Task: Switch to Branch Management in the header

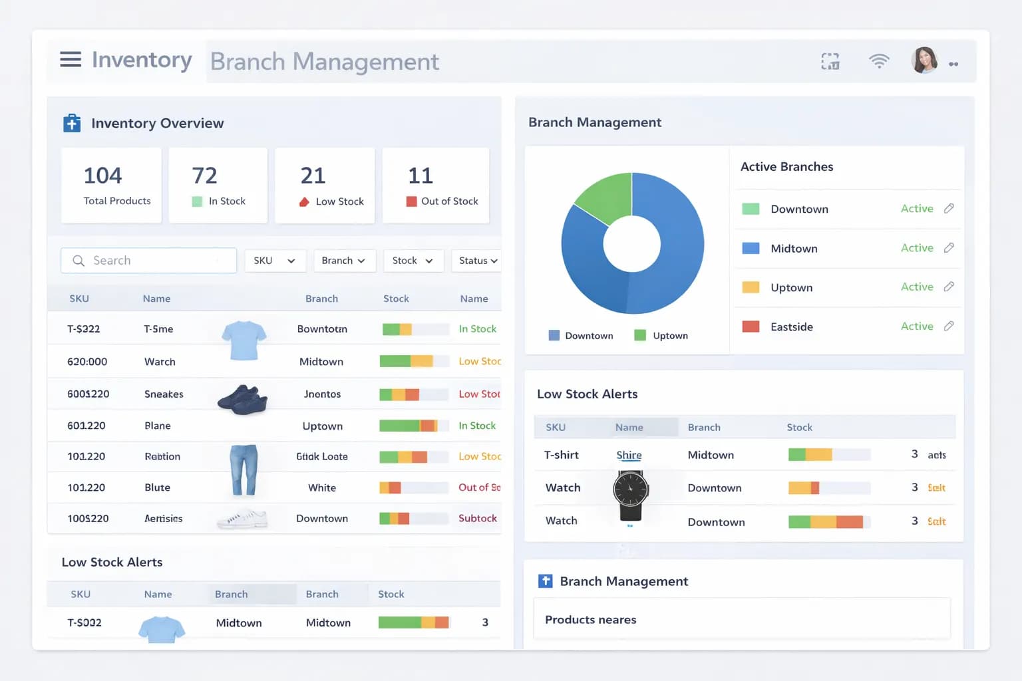Action: [x=325, y=61]
